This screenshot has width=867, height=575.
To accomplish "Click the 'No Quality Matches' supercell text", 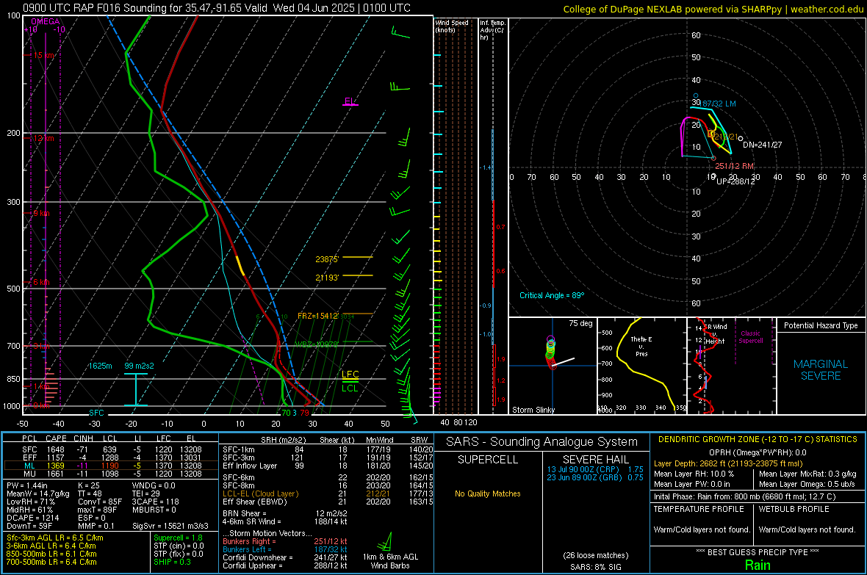I will 488,493.
